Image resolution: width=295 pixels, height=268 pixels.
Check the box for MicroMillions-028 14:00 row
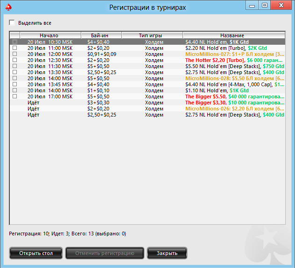(14, 78)
